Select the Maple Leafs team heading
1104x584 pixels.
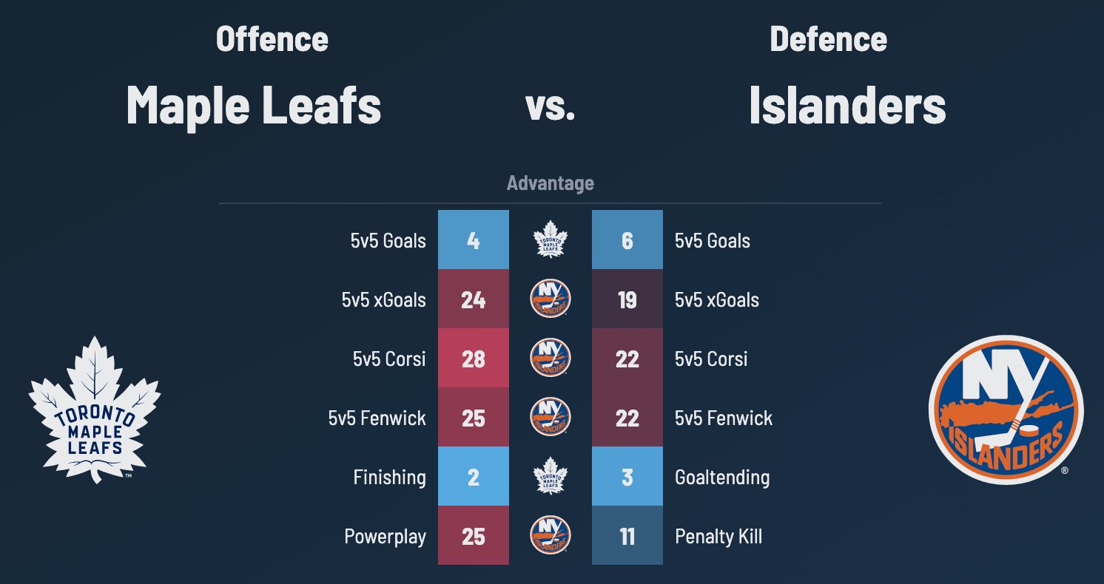pyautogui.click(x=254, y=105)
